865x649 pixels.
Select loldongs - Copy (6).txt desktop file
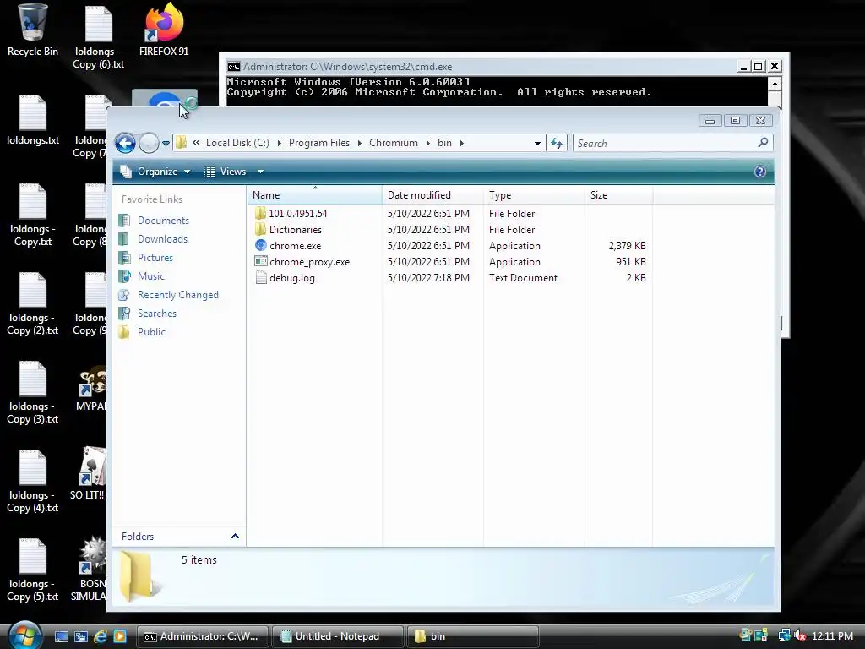point(98,36)
